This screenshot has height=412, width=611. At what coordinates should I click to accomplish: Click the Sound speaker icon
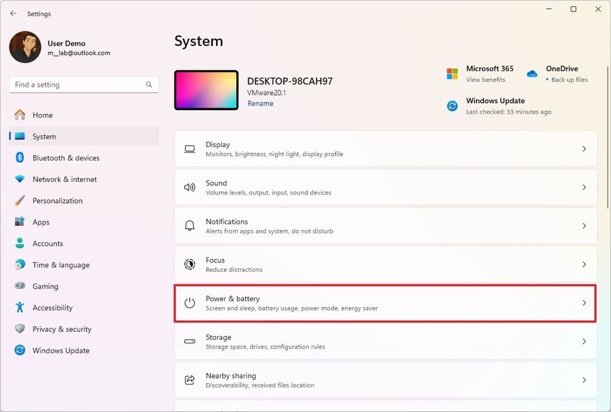tap(190, 187)
